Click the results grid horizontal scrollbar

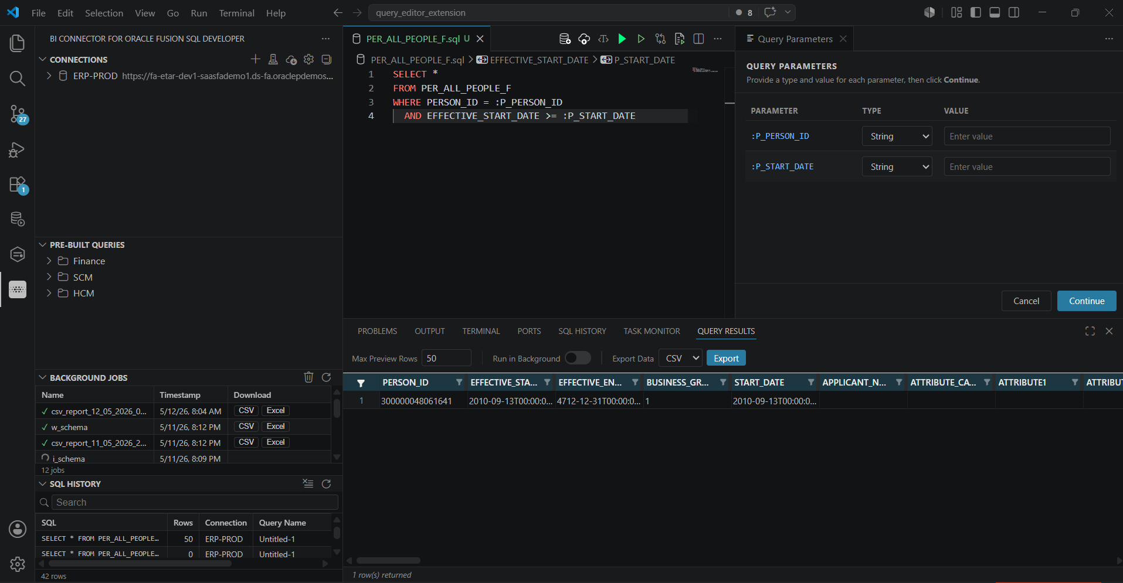(388, 560)
